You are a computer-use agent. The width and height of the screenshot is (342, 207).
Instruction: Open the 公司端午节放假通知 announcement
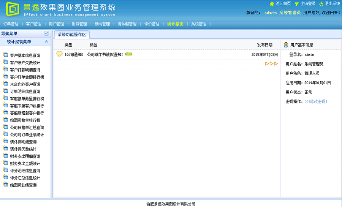coord(105,54)
